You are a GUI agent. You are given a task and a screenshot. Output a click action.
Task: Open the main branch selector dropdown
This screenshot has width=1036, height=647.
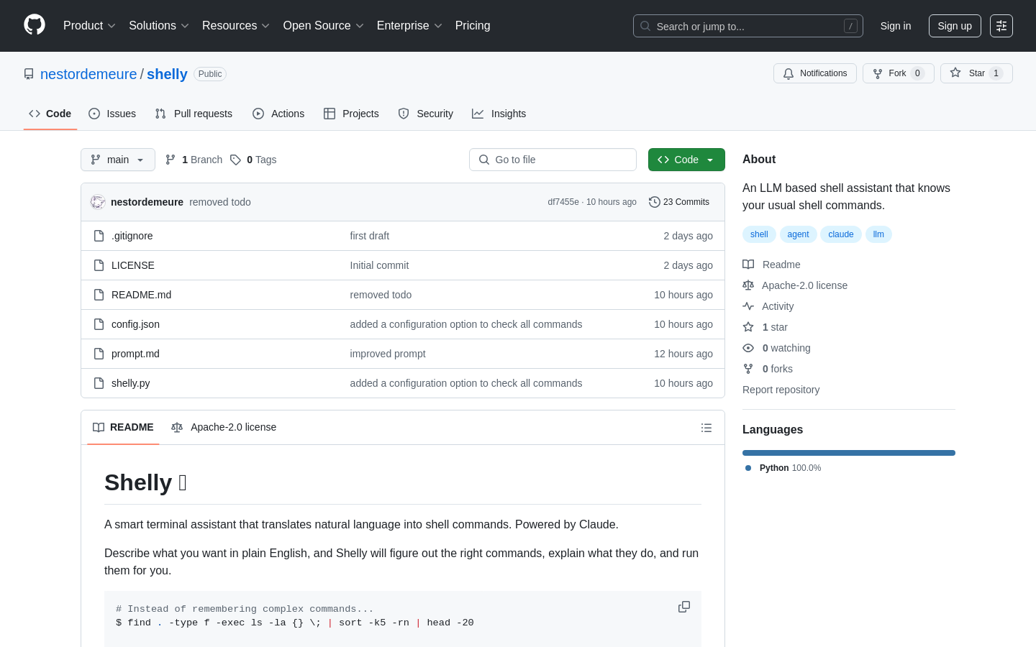click(x=118, y=160)
